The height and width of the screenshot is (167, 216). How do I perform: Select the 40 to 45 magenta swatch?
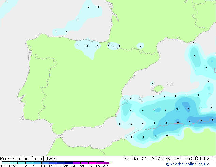[x=92, y=163]
